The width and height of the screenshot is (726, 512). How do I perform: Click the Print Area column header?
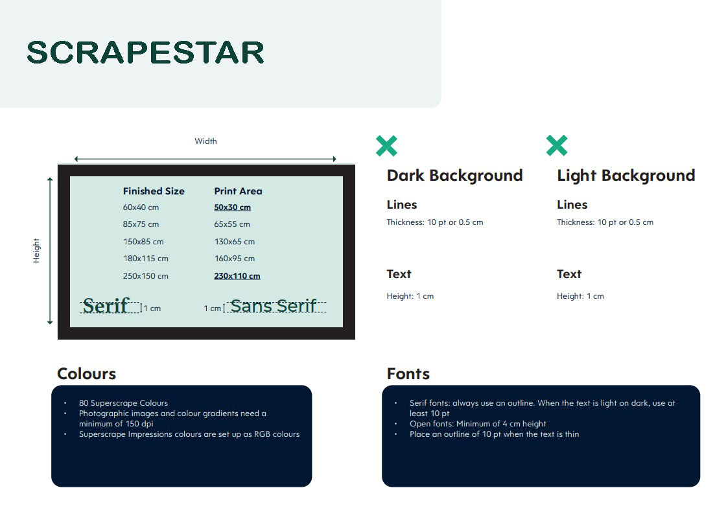238,191
